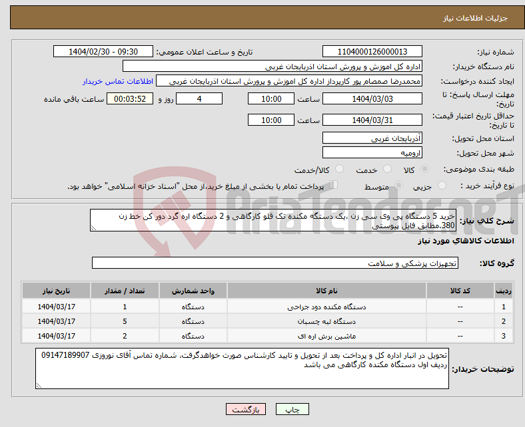Viewport: 525px width, 427px height.
Task: Select item ماشین برش اره ای
Action: (326, 336)
